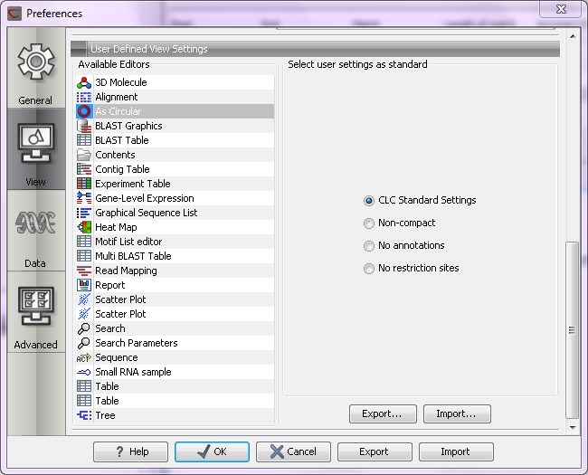Select 'Small RNA sample' list entry

[x=175, y=372]
